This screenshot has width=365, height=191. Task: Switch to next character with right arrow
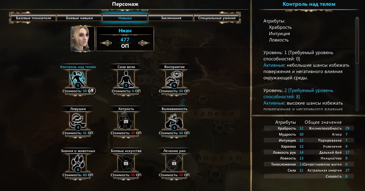point(144,43)
